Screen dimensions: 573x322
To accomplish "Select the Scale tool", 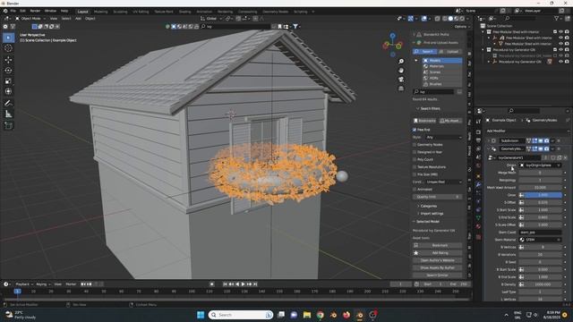I will tap(8, 81).
